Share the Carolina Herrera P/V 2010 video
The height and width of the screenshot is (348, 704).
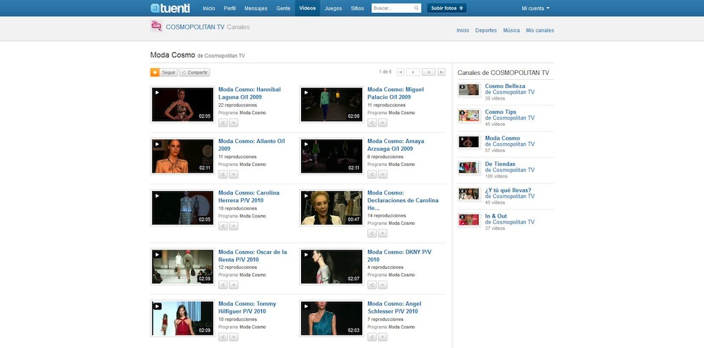(x=223, y=226)
